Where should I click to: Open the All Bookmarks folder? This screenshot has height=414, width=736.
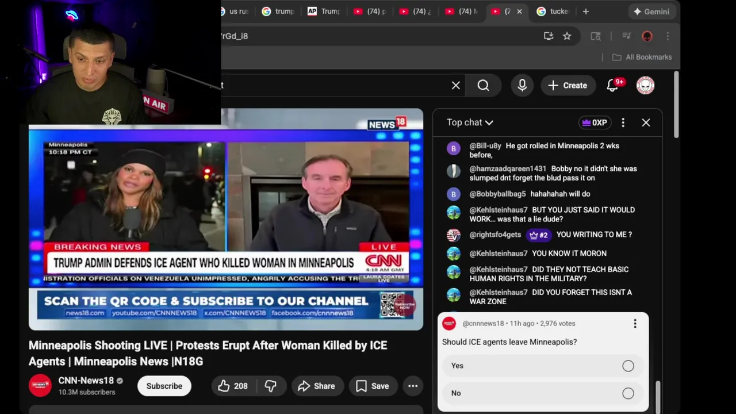642,57
